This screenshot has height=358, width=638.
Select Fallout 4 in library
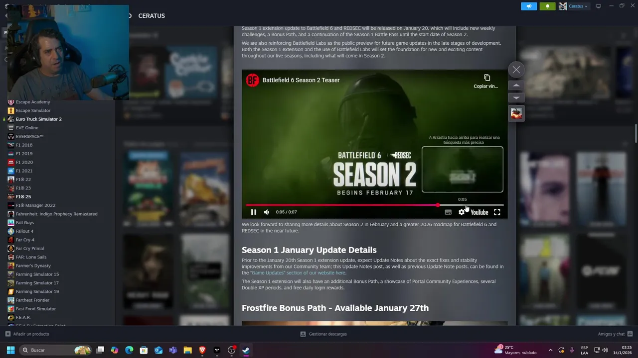(x=24, y=231)
